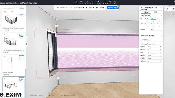Collapse the Basic Settings section
Viewport: 175px width, 98px height.
[x=162, y=15]
